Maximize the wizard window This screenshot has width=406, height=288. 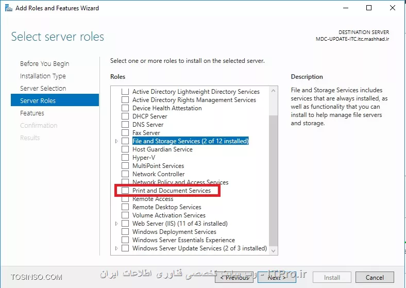(x=369, y=8)
